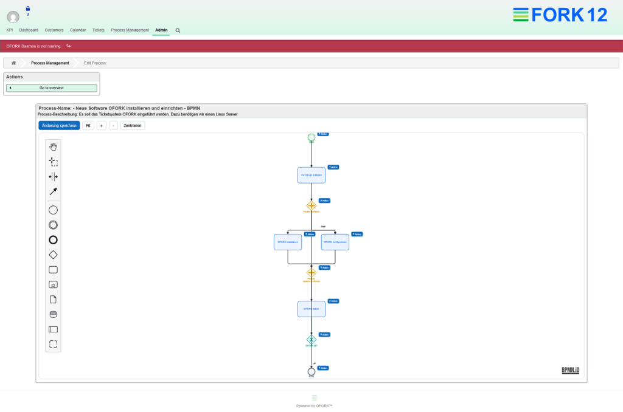Image resolution: width=623 pixels, height=412 pixels.
Task: Click the Zentrieren button
Action: (x=132, y=125)
